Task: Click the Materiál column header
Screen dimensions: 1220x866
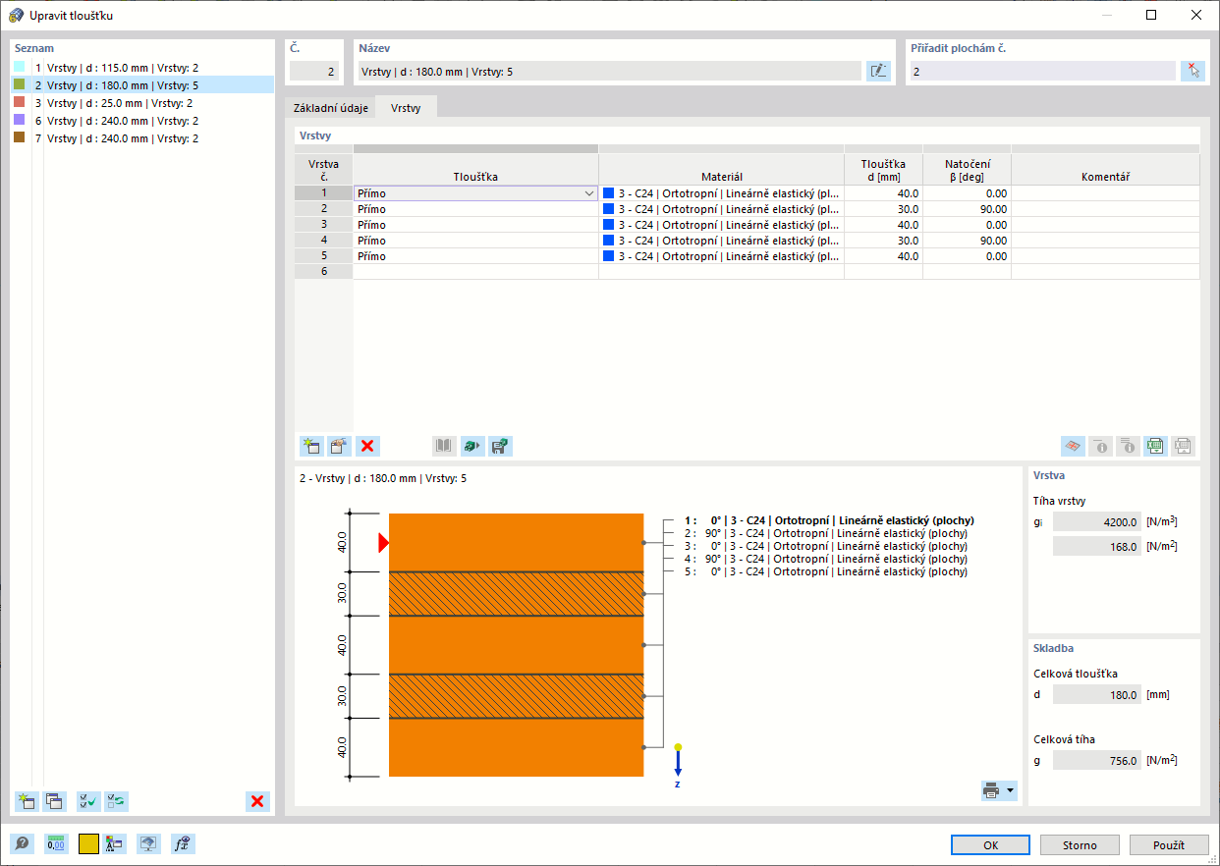Action: [721, 169]
